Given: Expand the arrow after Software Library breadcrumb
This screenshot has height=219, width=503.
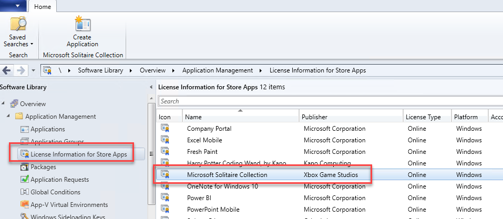Looking at the screenshot, I should pyautogui.click(x=131, y=70).
